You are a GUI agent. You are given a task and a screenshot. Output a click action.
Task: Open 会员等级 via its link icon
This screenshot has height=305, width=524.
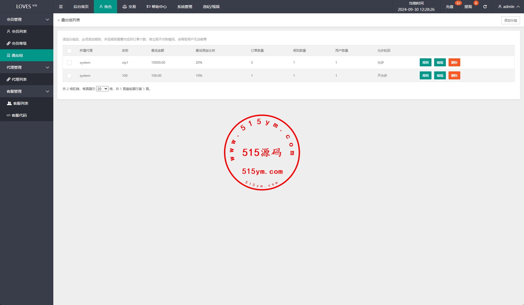pos(9,43)
